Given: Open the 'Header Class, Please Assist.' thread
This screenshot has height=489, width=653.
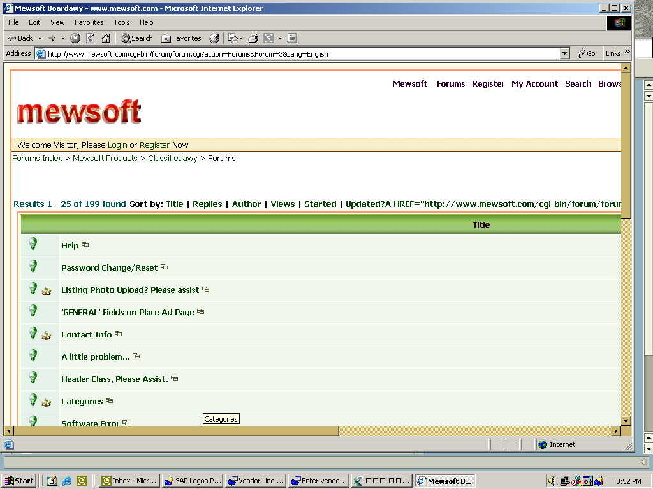Looking at the screenshot, I should pos(115,379).
